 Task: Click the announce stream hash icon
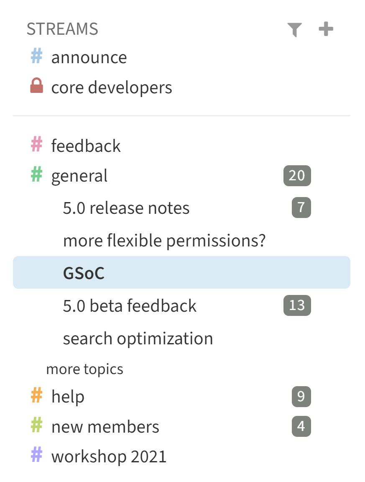coord(37,56)
